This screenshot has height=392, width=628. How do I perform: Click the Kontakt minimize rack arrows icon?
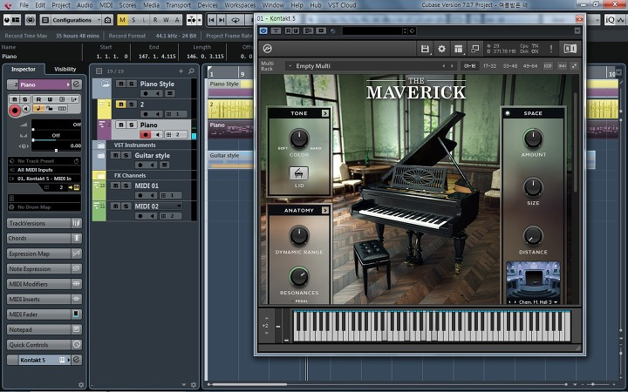pyautogui.click(x=574, y=66)
